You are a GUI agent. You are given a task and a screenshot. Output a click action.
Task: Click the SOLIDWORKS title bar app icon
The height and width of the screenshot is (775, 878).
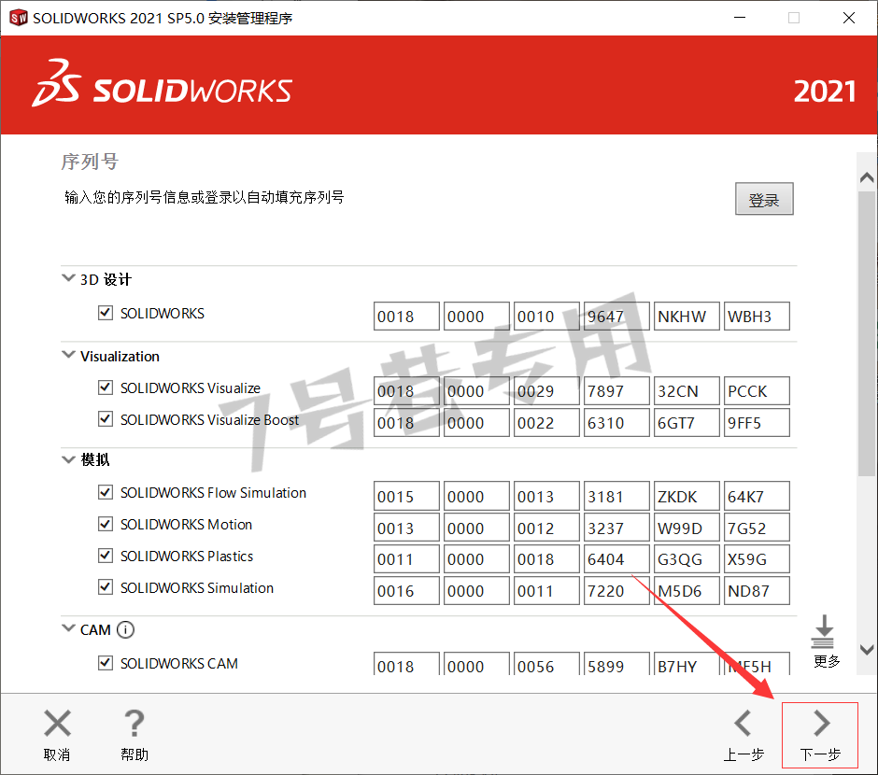click(18, 18)
